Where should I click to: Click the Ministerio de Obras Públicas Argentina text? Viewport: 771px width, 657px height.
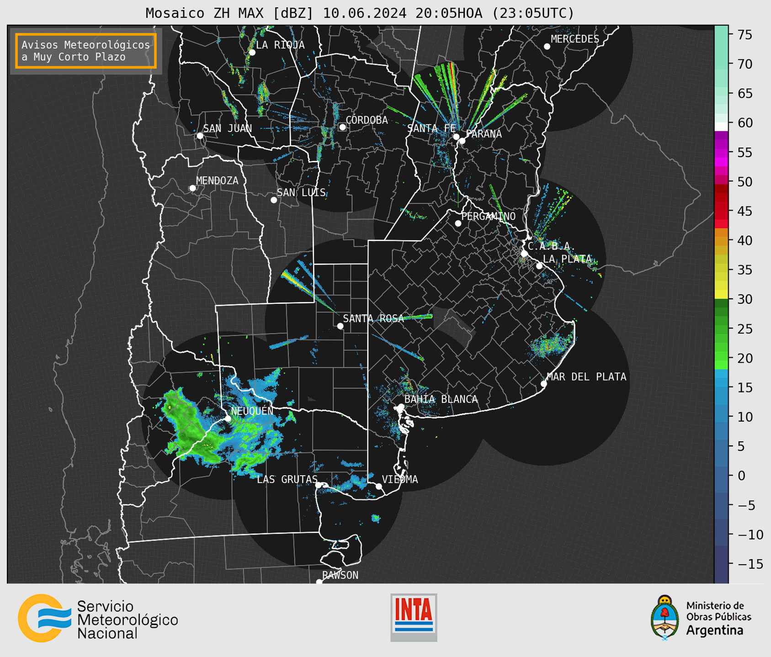(x=718, y=618)
